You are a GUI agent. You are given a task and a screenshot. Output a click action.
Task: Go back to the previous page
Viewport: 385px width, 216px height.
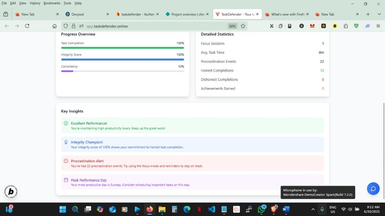[7, 26]
